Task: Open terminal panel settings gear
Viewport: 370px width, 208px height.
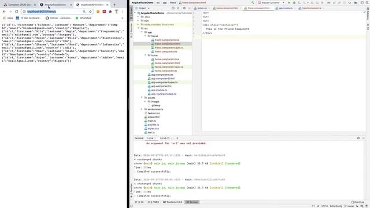Action: 358,138
